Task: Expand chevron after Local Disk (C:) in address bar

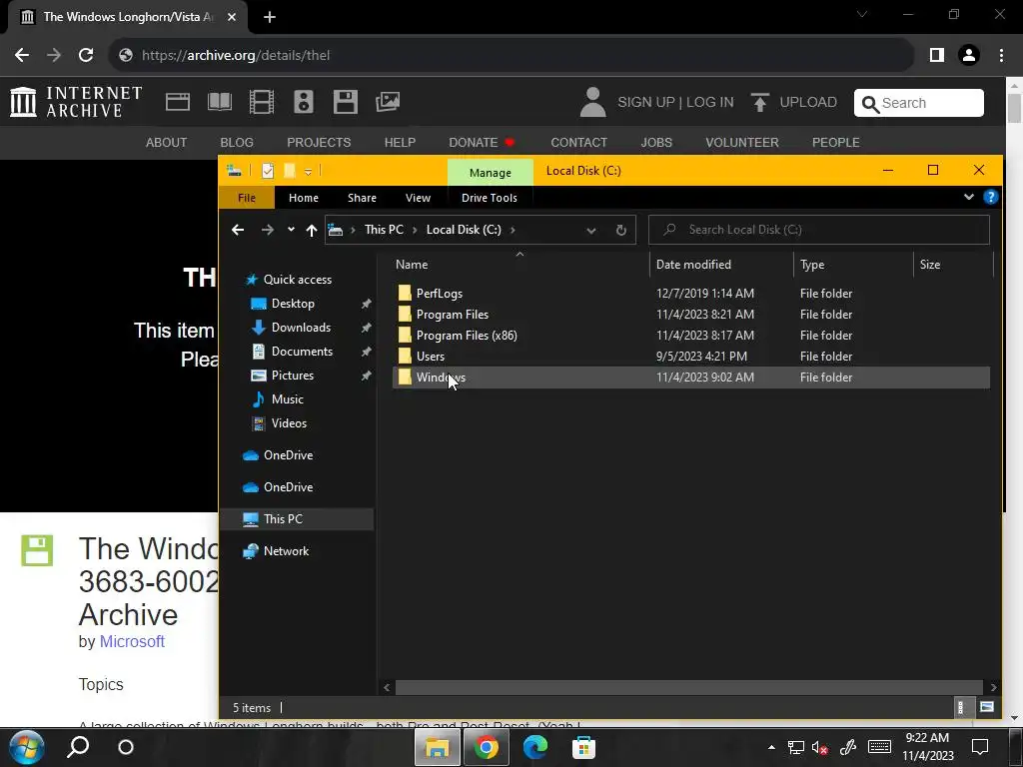Action: click(x=512, y=230)
